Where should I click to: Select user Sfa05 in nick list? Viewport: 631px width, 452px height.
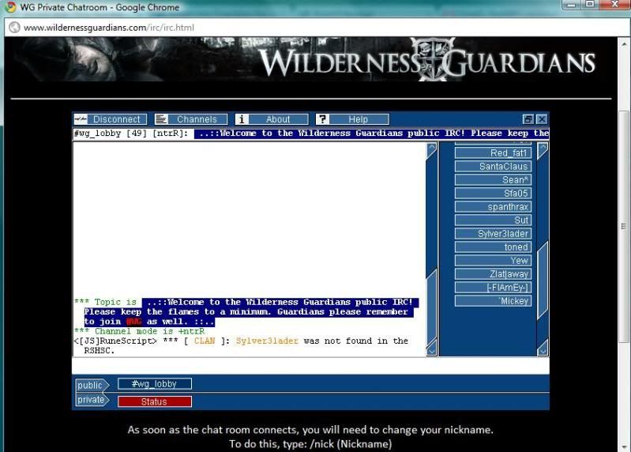pyautogui.click(x=493, y=193)
